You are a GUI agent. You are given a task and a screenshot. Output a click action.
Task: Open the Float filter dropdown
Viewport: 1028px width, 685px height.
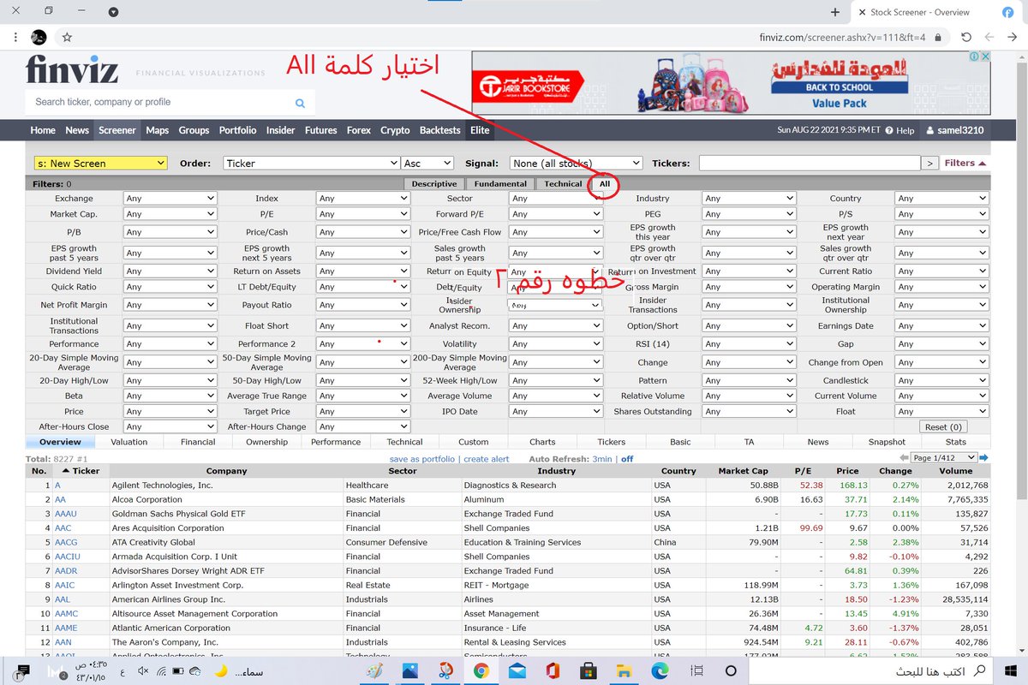tap(941, 412)
